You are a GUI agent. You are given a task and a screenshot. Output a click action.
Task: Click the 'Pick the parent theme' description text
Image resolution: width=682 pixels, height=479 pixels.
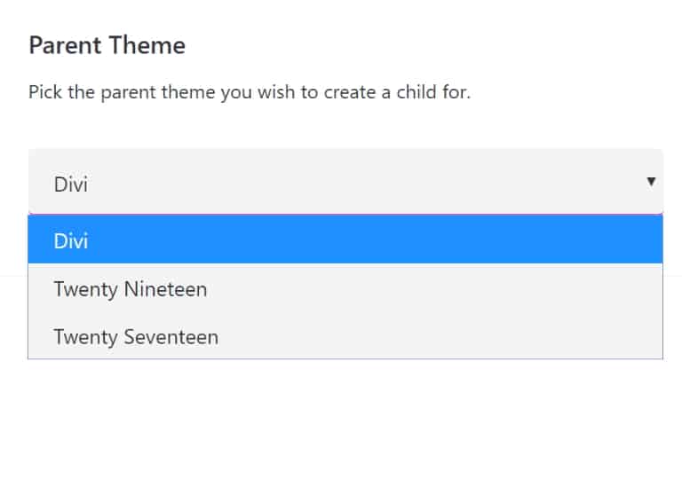[250, 92]
